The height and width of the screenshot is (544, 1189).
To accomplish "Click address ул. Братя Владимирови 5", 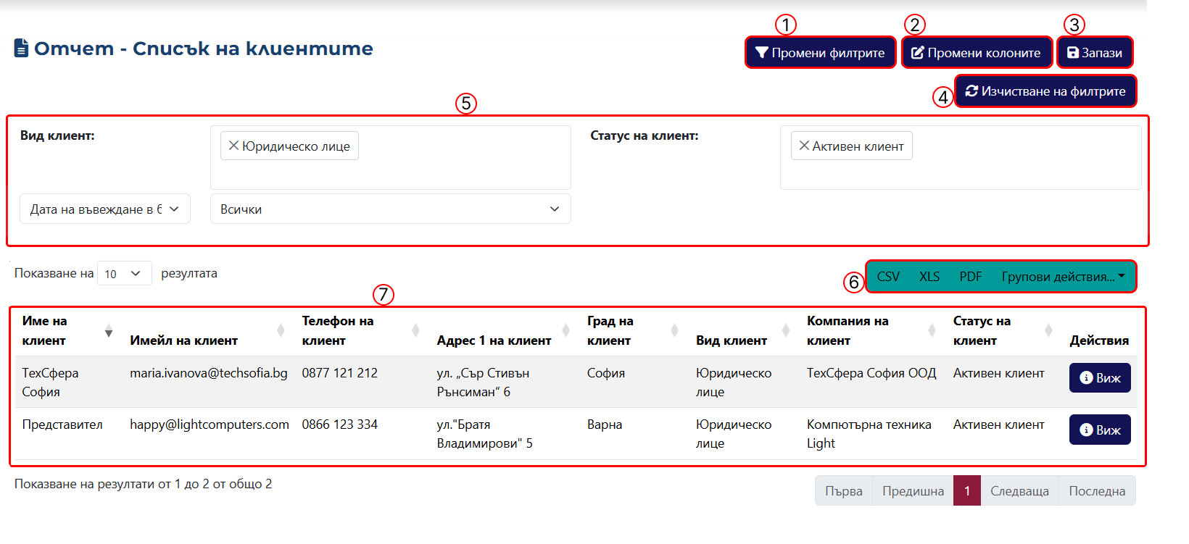I will coord(484,433).
